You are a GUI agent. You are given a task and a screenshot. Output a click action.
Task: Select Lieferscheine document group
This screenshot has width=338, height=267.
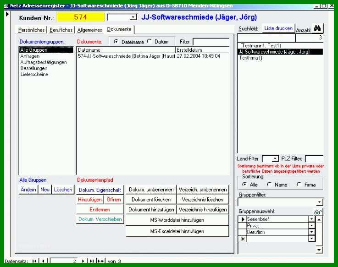pyautogui.click(x=46, y=74)
